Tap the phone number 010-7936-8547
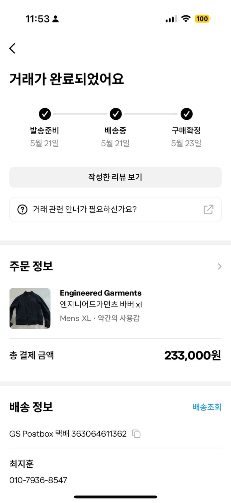The image size is (231, 503). 38,480
